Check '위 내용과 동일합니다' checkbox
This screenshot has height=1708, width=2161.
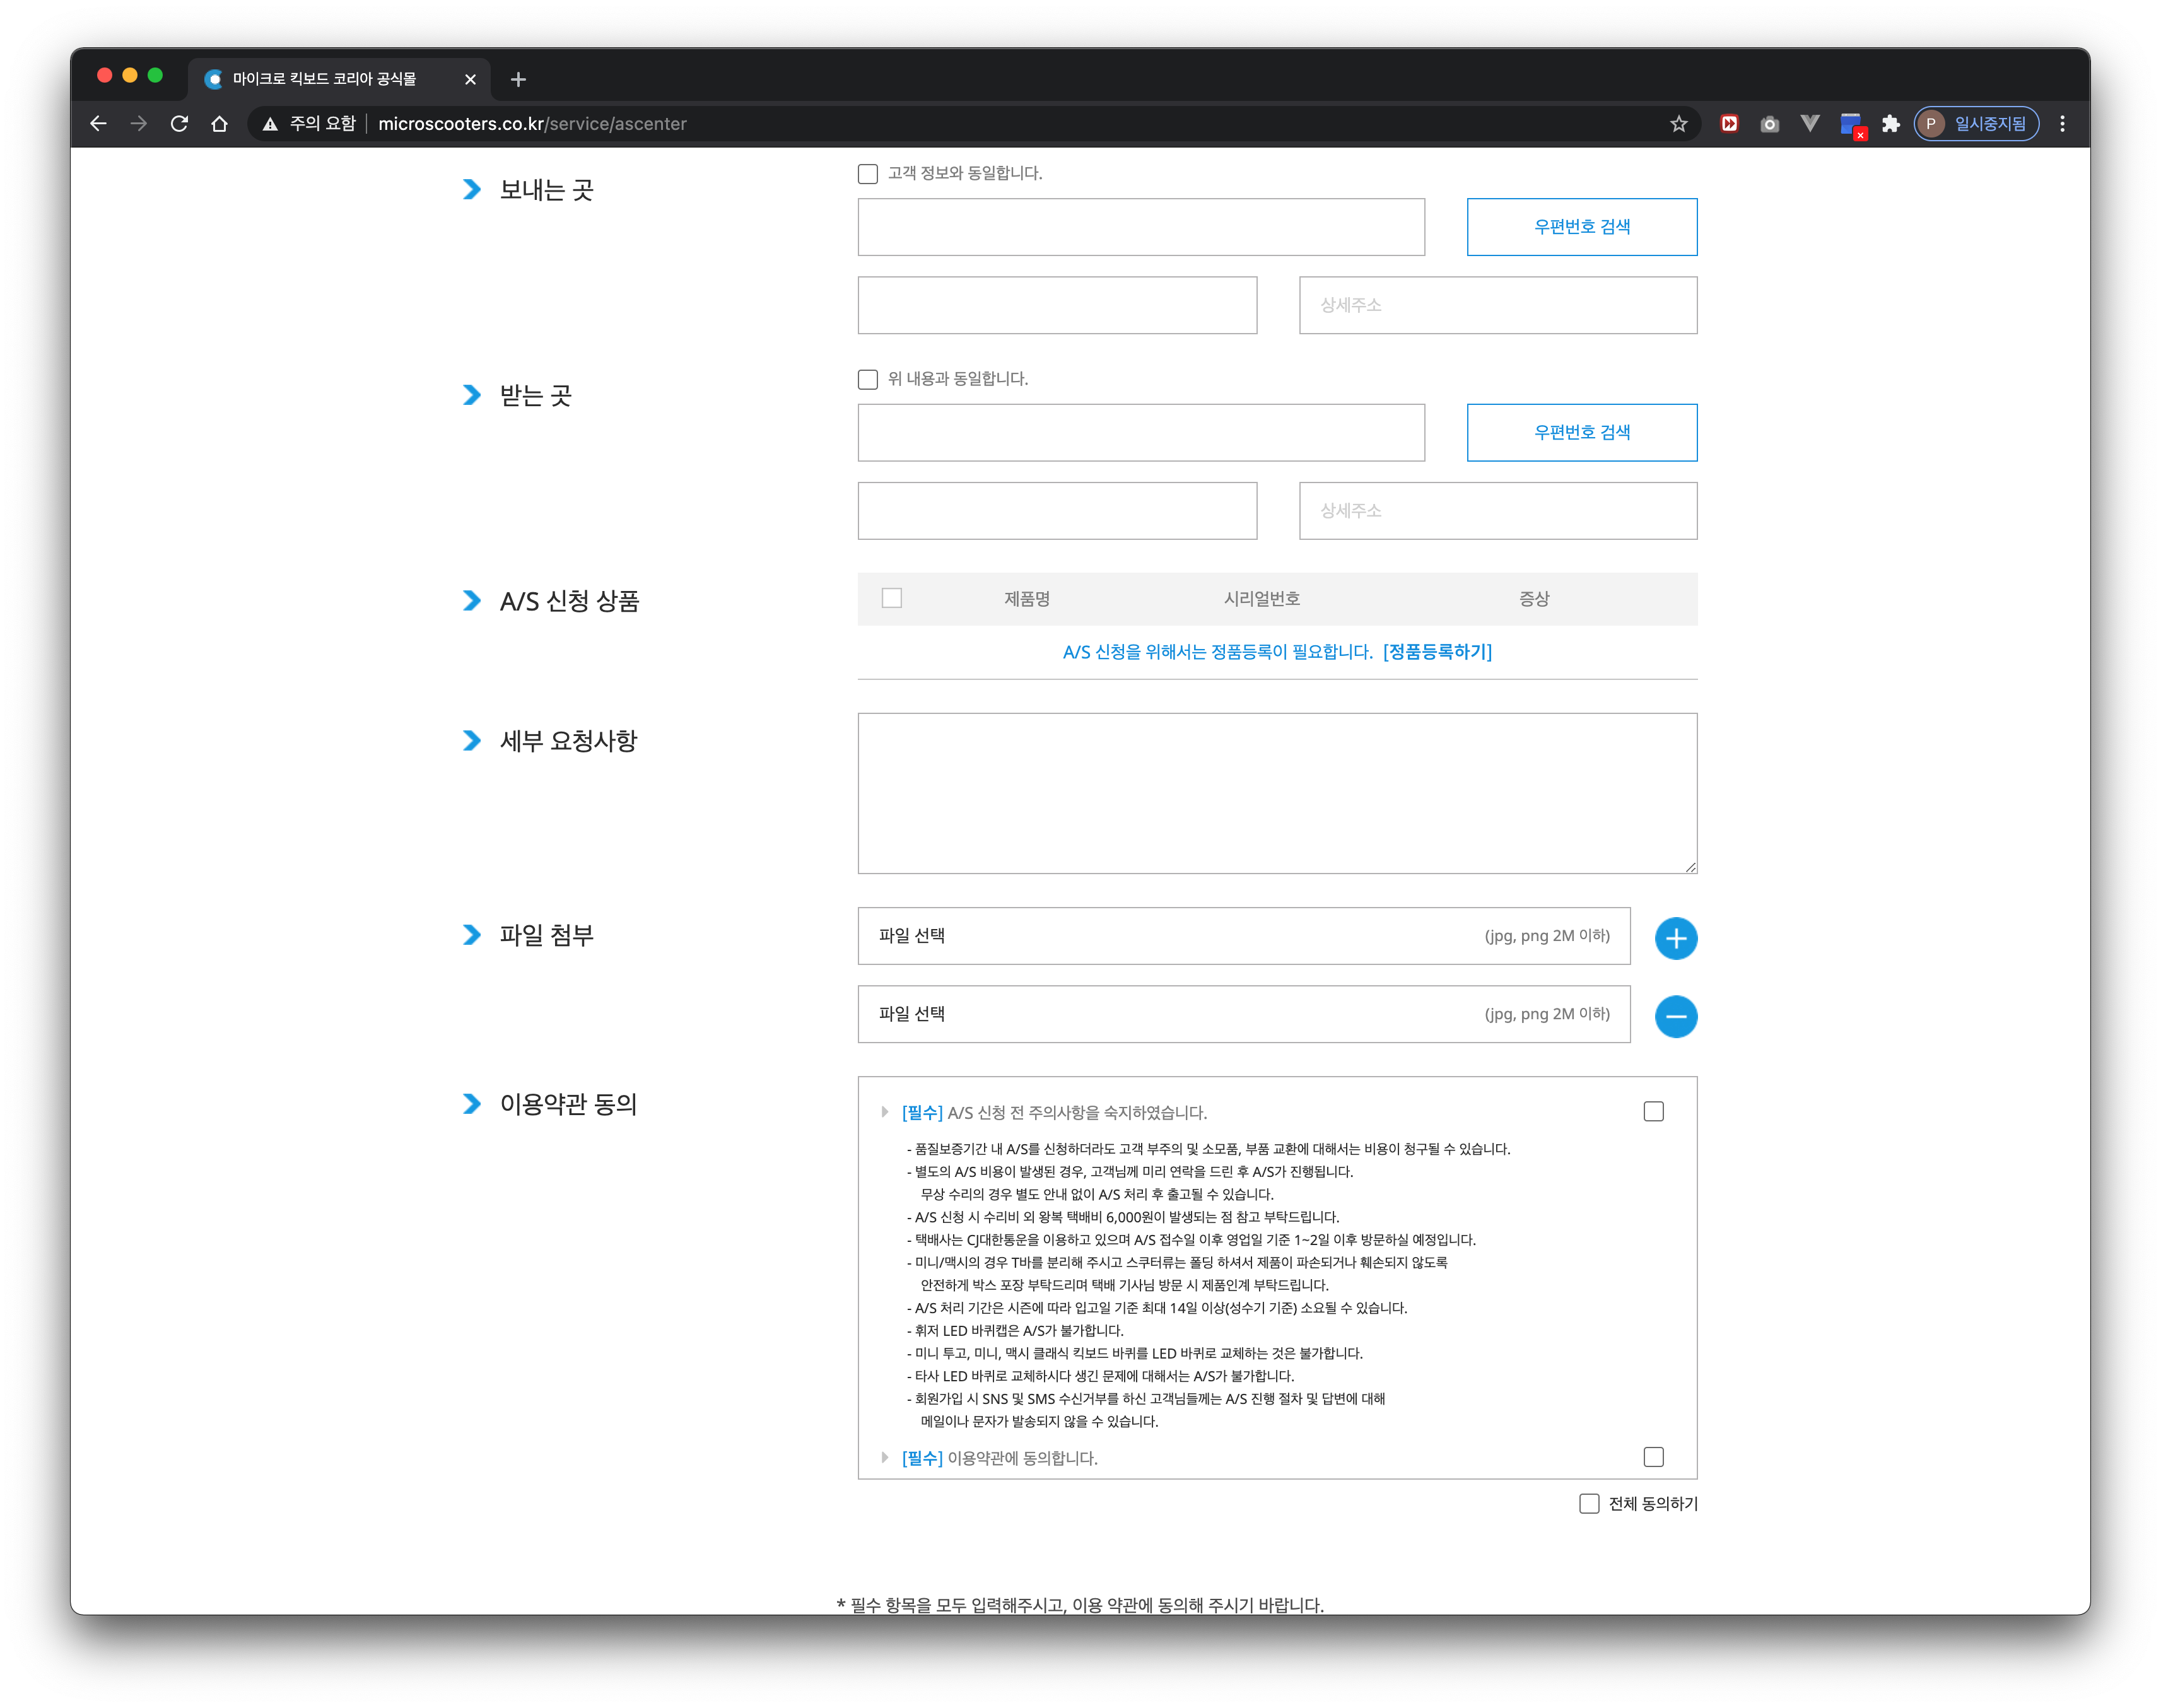click(867, 380)
